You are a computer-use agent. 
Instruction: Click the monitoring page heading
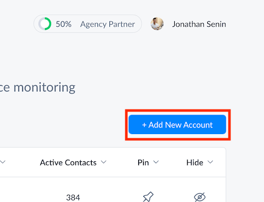point(38,87)
